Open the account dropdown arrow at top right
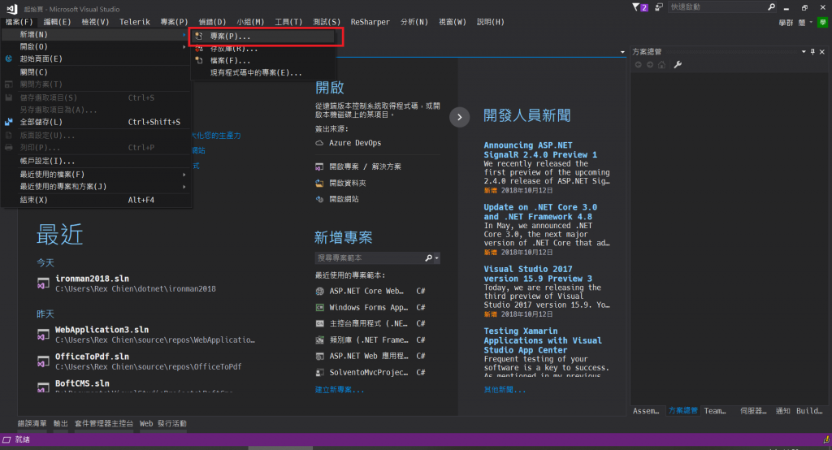The image size is (832, 450). 811,22
